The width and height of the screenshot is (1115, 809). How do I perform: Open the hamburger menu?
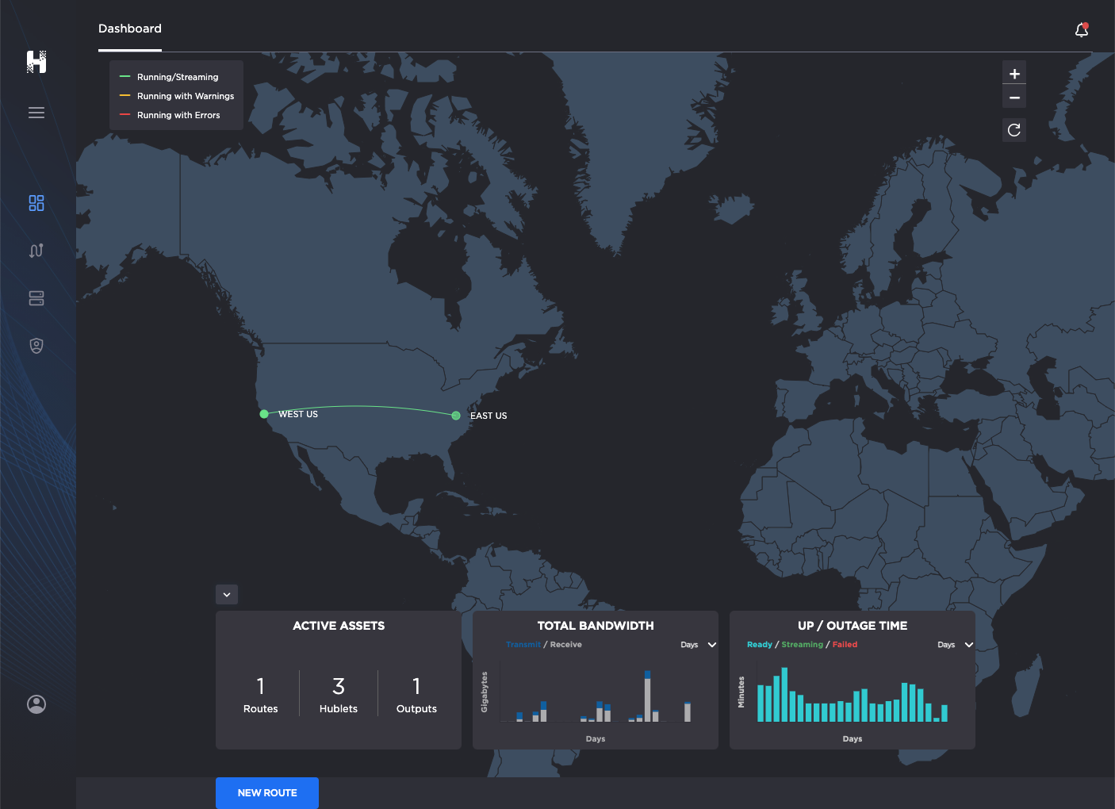tap(36, 113)
